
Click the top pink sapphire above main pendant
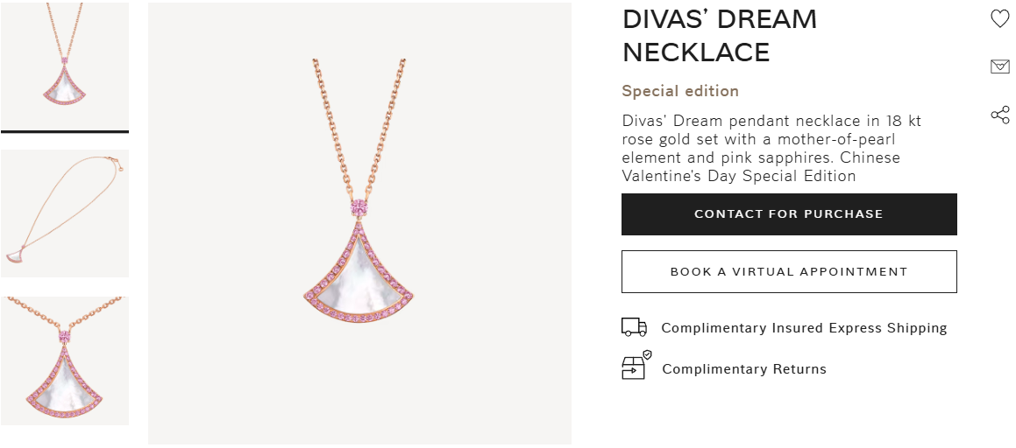(x=359, y=208)
